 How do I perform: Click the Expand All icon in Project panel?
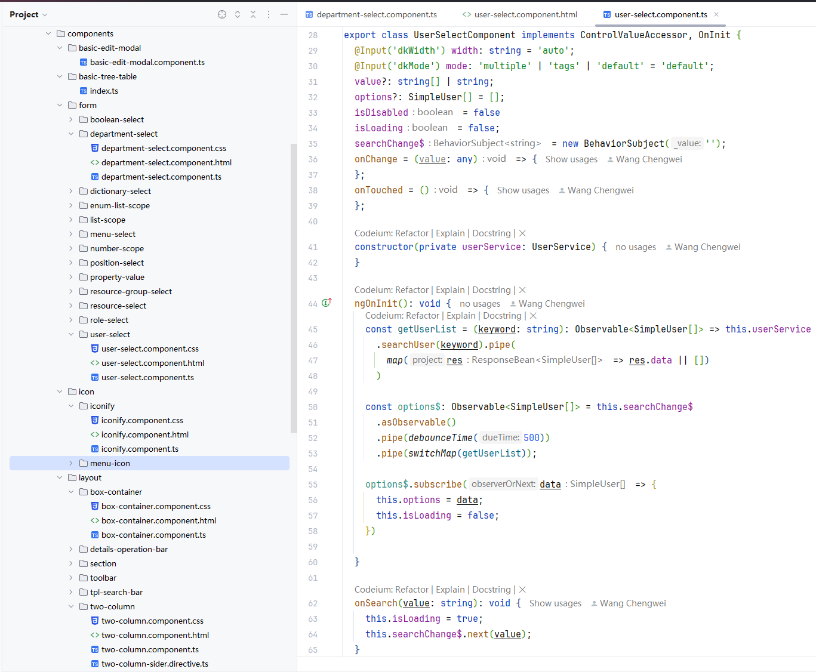click(x=238, y=14)
